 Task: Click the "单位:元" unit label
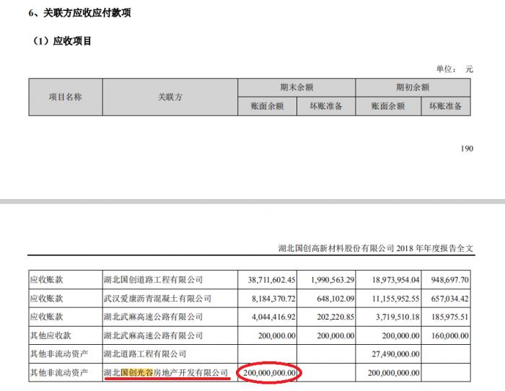(x=454, y=69)
